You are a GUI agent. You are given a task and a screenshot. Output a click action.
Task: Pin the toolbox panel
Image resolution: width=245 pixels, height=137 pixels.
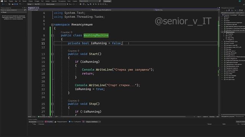[24, 8]
